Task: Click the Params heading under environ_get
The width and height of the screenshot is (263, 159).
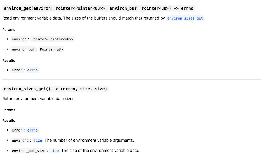Action: pos(9,29)
